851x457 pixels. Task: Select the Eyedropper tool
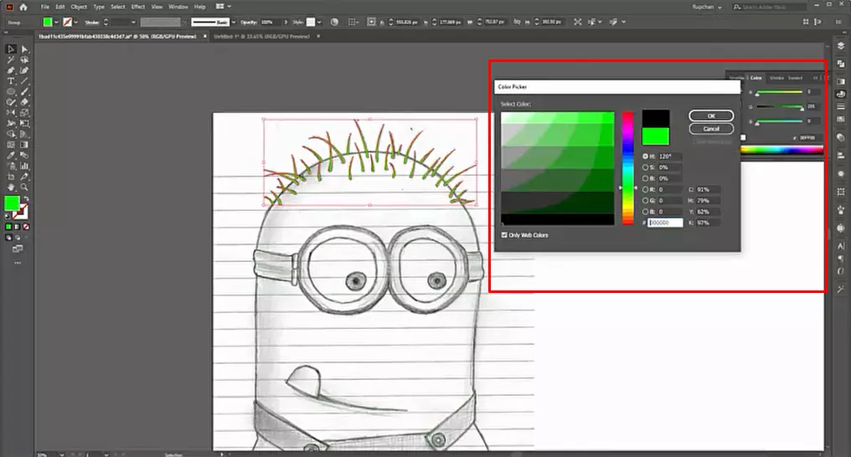pos(11,155)
